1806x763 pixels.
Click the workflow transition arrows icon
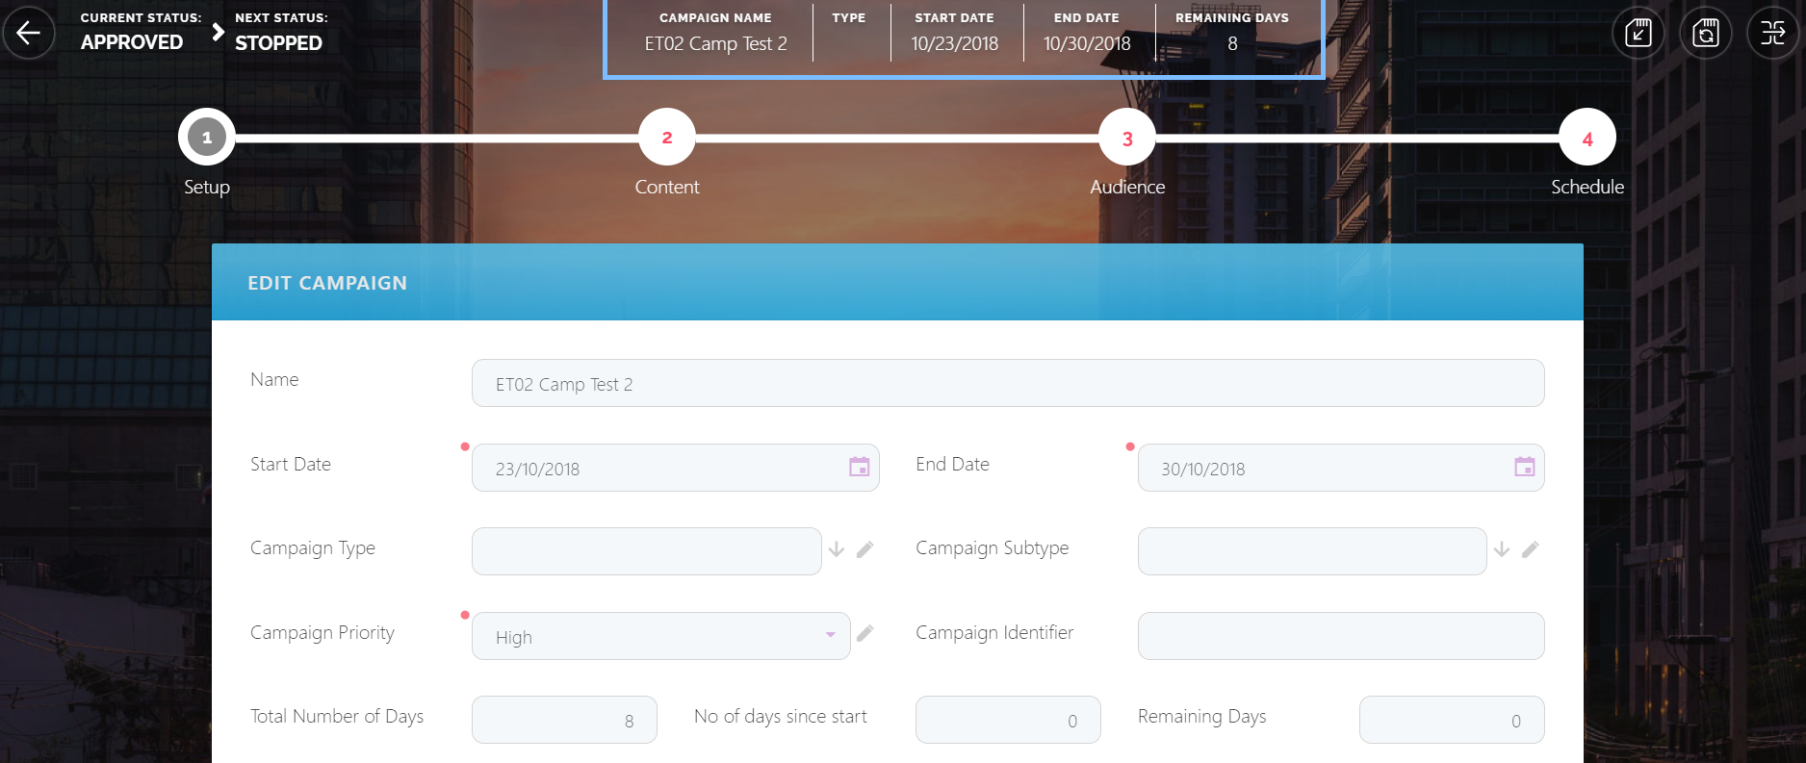pos(1772,33)
